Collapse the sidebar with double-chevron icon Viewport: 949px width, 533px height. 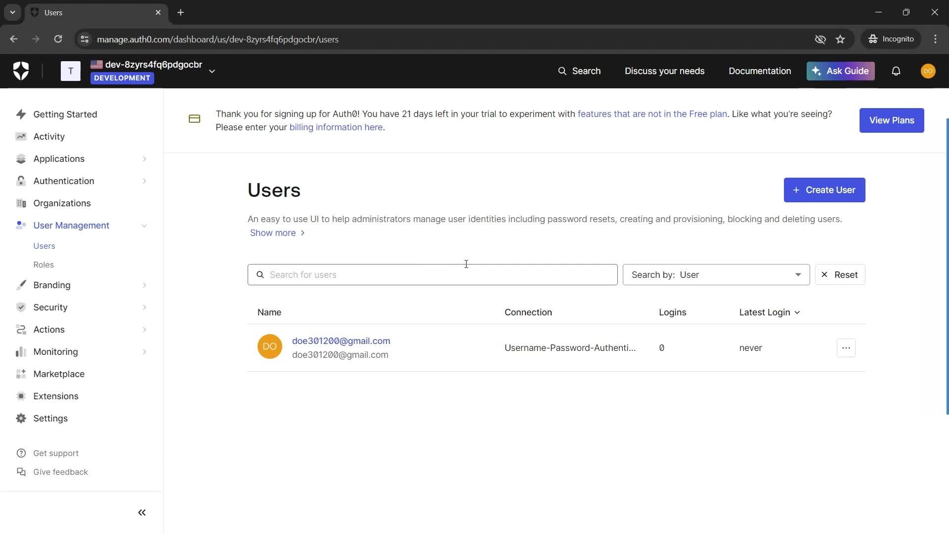142,512
